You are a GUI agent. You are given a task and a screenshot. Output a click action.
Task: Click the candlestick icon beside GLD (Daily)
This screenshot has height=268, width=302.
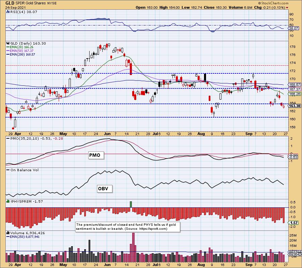click(x=8, y=44)
